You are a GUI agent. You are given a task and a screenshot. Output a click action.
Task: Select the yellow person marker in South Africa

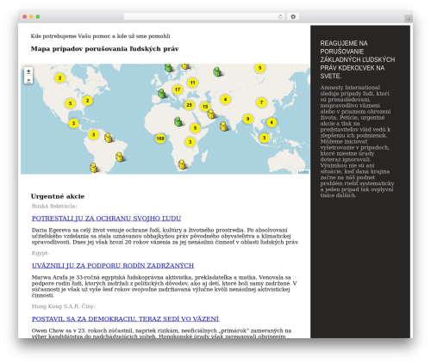point(182,164)
